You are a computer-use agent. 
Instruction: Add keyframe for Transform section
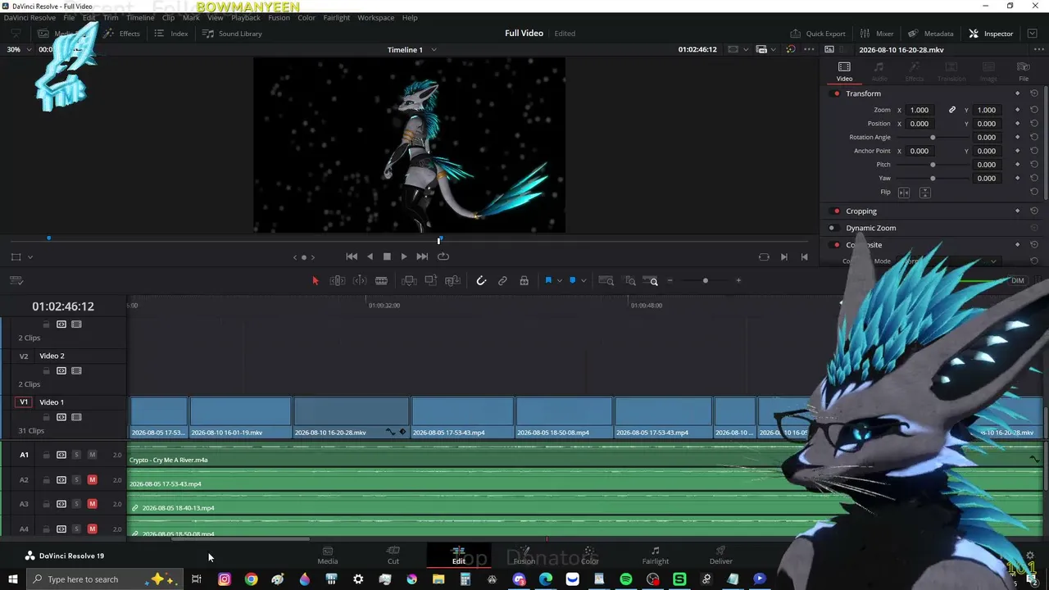pos(1018,93)
